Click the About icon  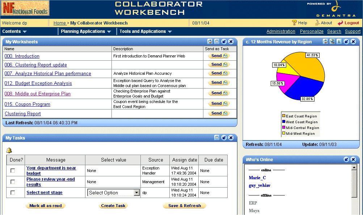(317, 23)
